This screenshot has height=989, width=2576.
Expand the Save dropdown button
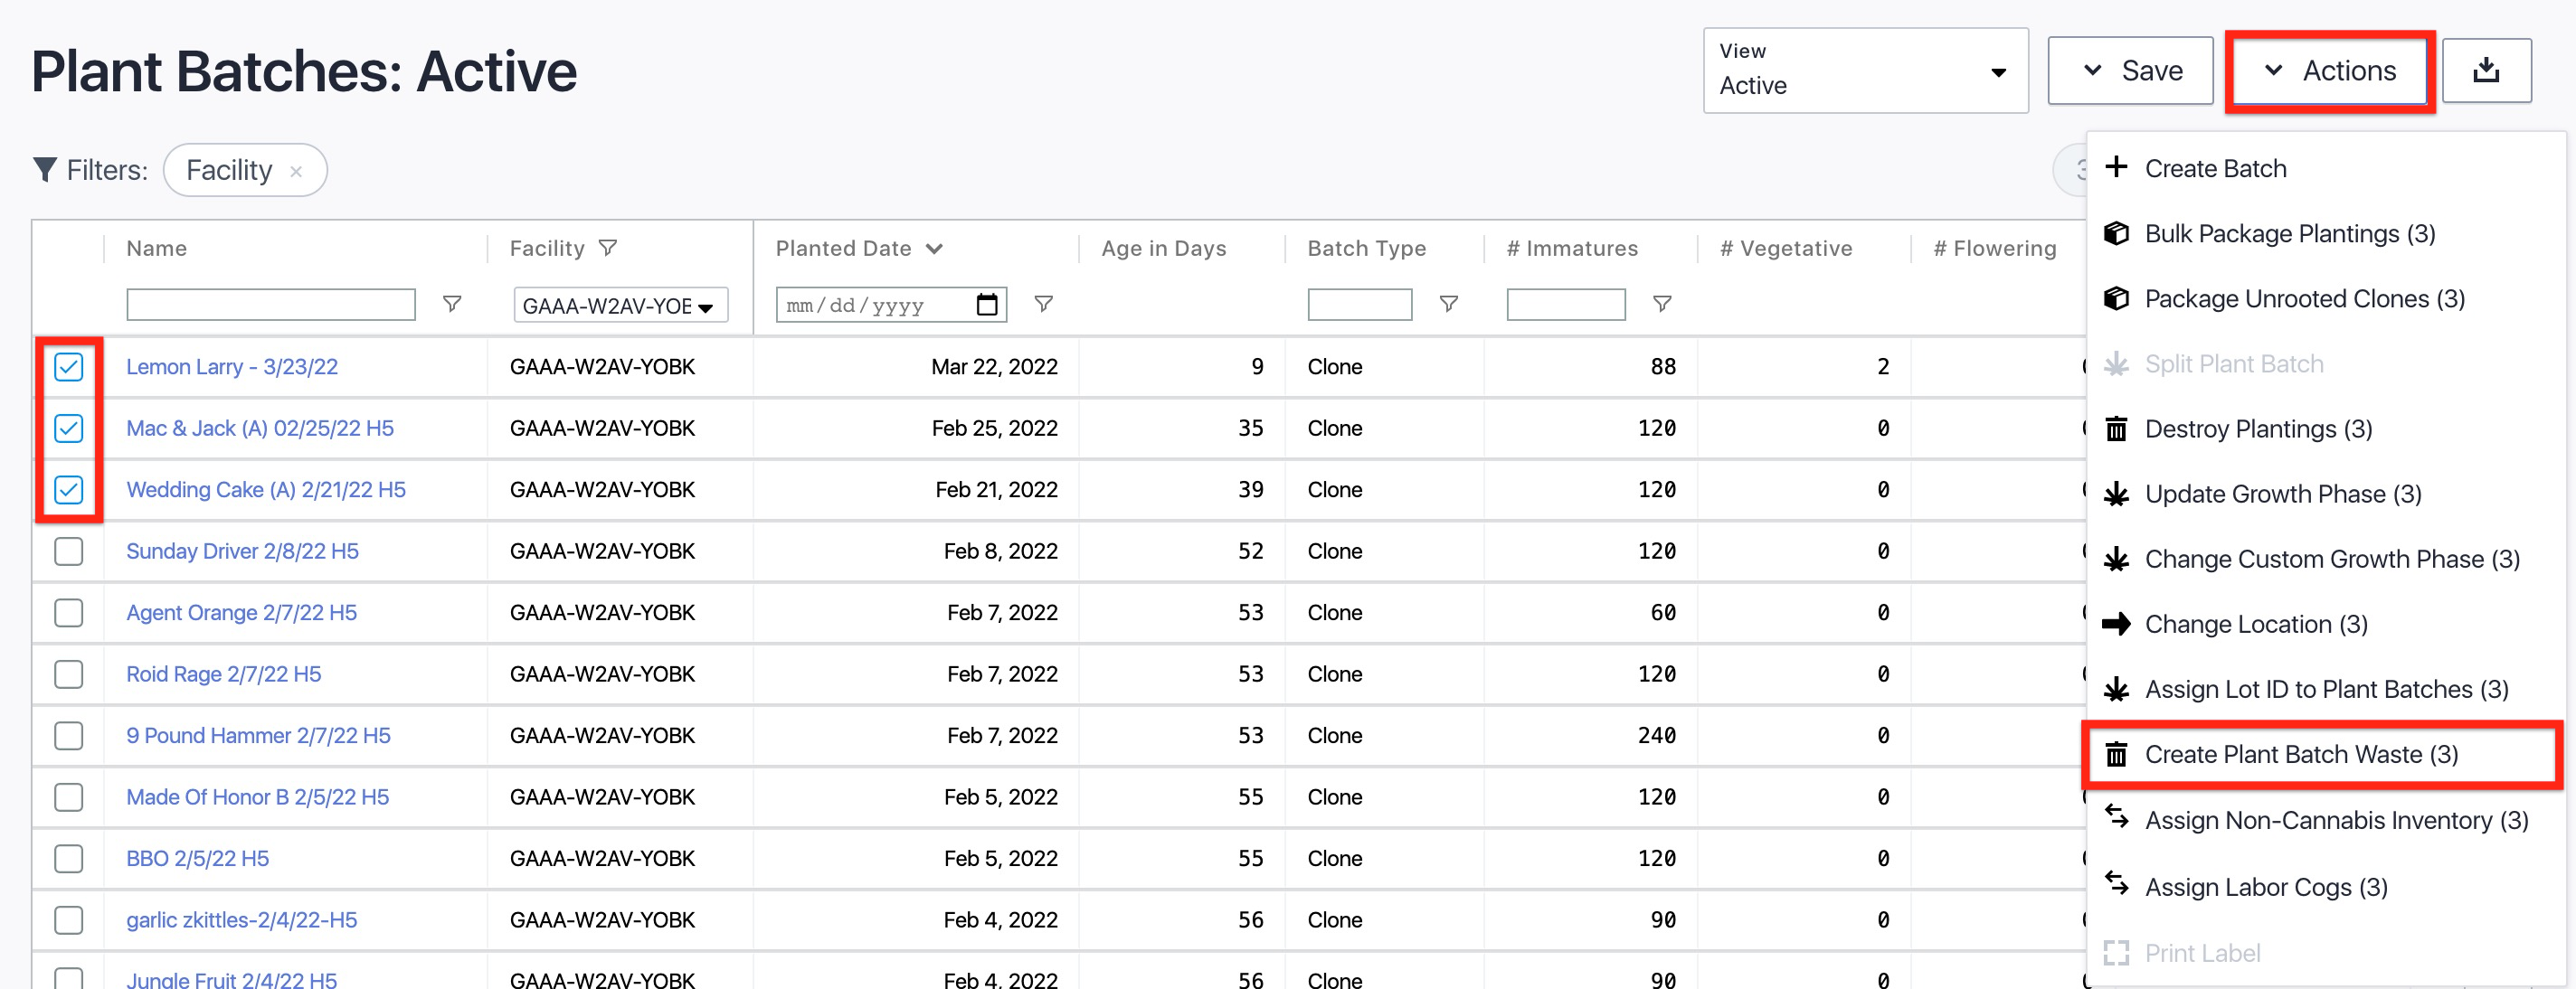pos(2130,70)
